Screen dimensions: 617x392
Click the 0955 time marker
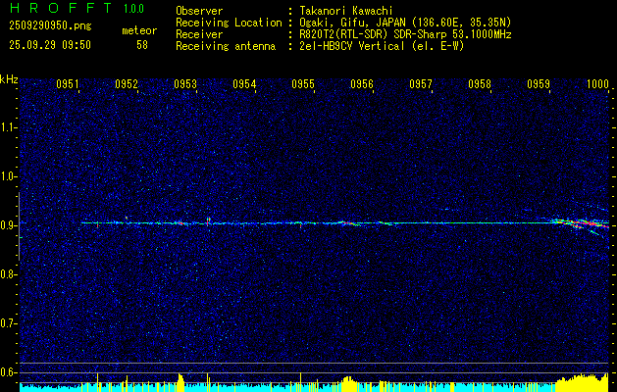(303, 83)
